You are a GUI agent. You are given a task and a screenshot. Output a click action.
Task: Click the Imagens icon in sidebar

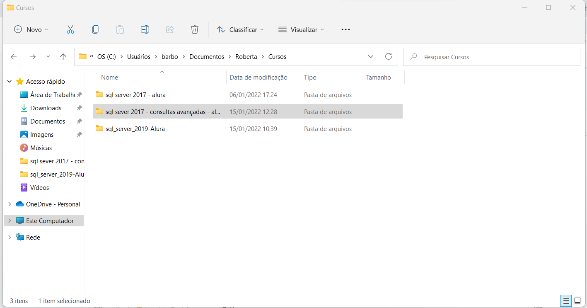[24, 134]
